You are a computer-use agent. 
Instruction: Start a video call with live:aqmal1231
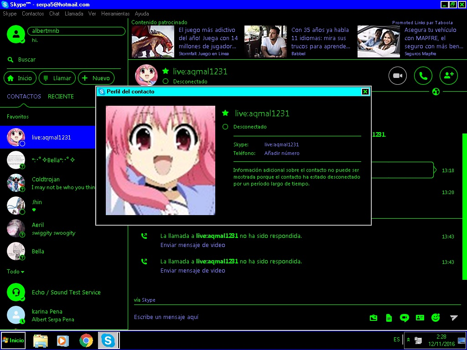[397, 76]
